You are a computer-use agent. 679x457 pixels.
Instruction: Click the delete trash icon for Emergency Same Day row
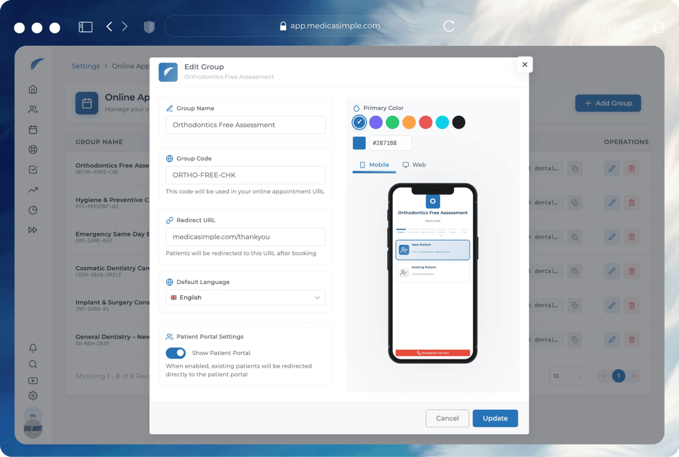coord(632,237)
